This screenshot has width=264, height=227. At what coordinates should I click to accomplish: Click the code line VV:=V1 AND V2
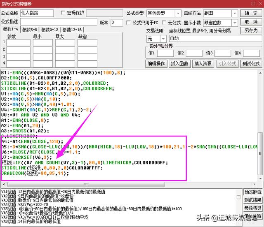(x=40, y=115)
